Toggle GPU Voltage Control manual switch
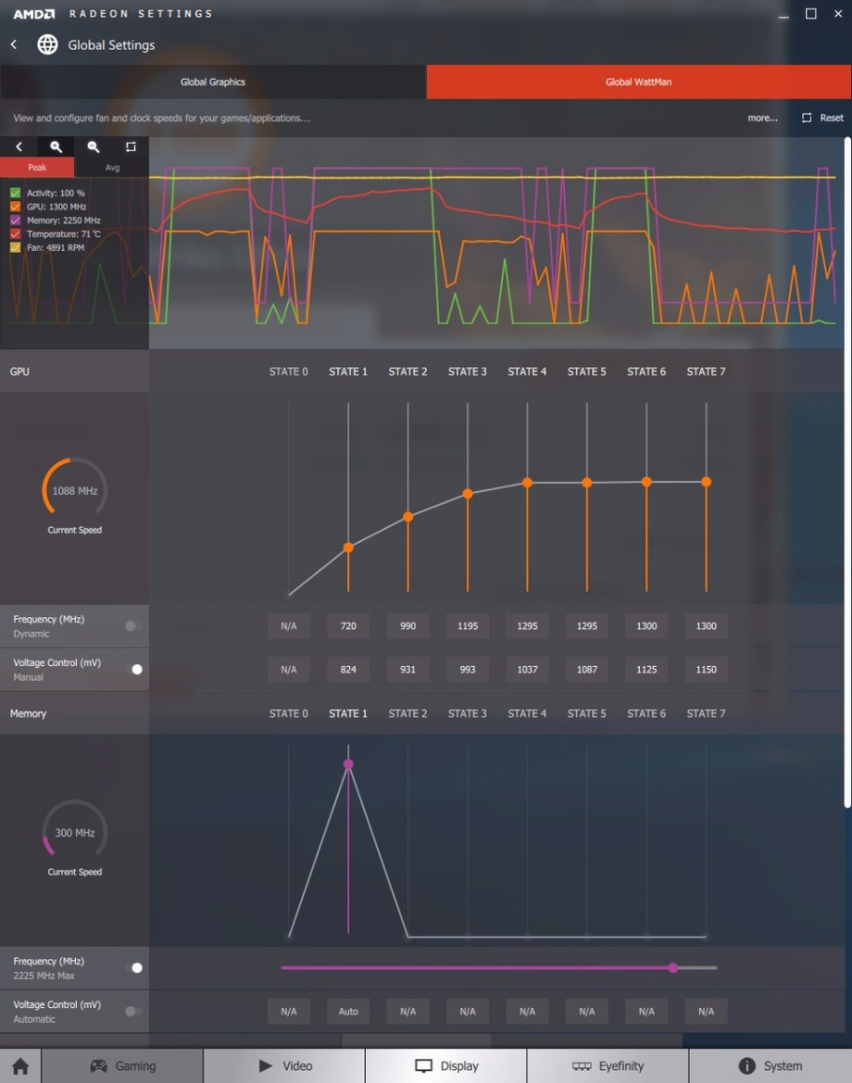 point(133,669)
